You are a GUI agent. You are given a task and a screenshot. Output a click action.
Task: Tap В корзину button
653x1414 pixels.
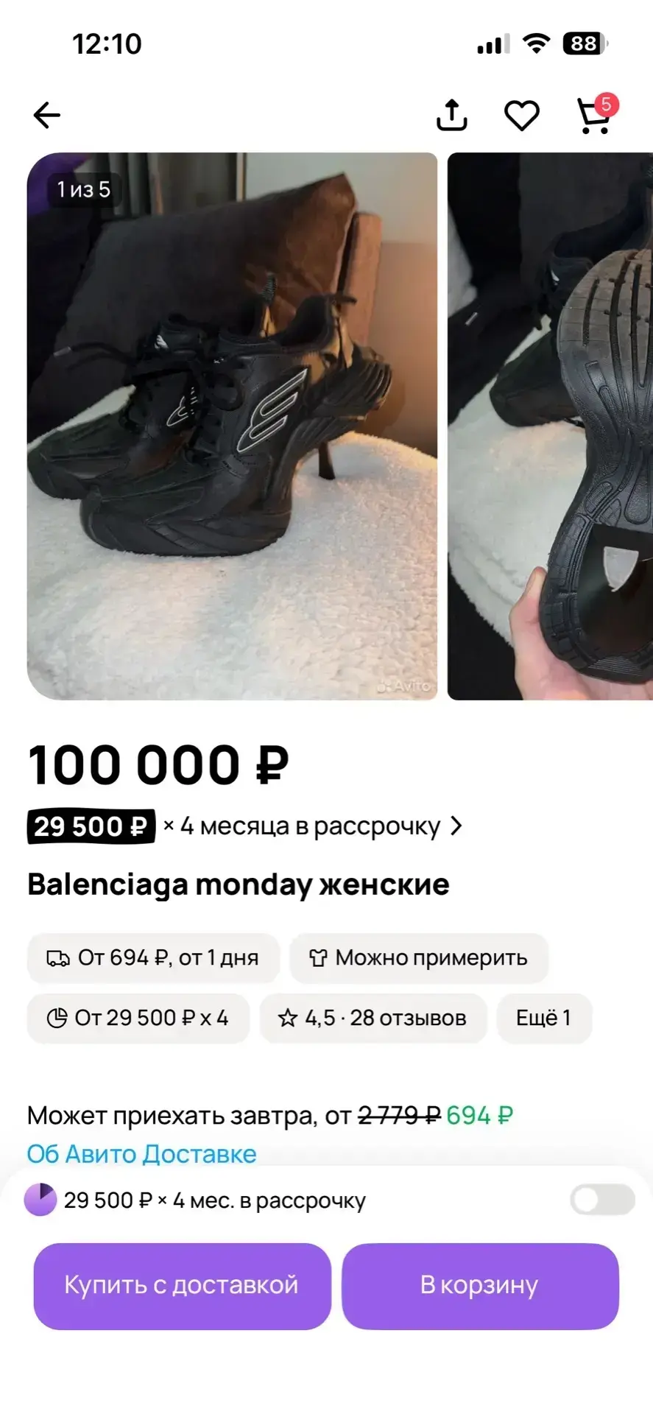coord(480,1286)
